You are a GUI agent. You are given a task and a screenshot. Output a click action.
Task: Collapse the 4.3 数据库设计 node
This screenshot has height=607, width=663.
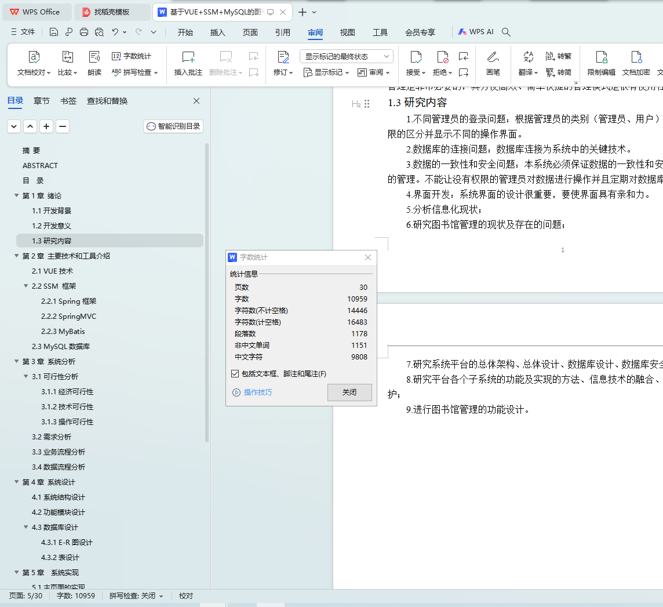click(x=26, y=527)
